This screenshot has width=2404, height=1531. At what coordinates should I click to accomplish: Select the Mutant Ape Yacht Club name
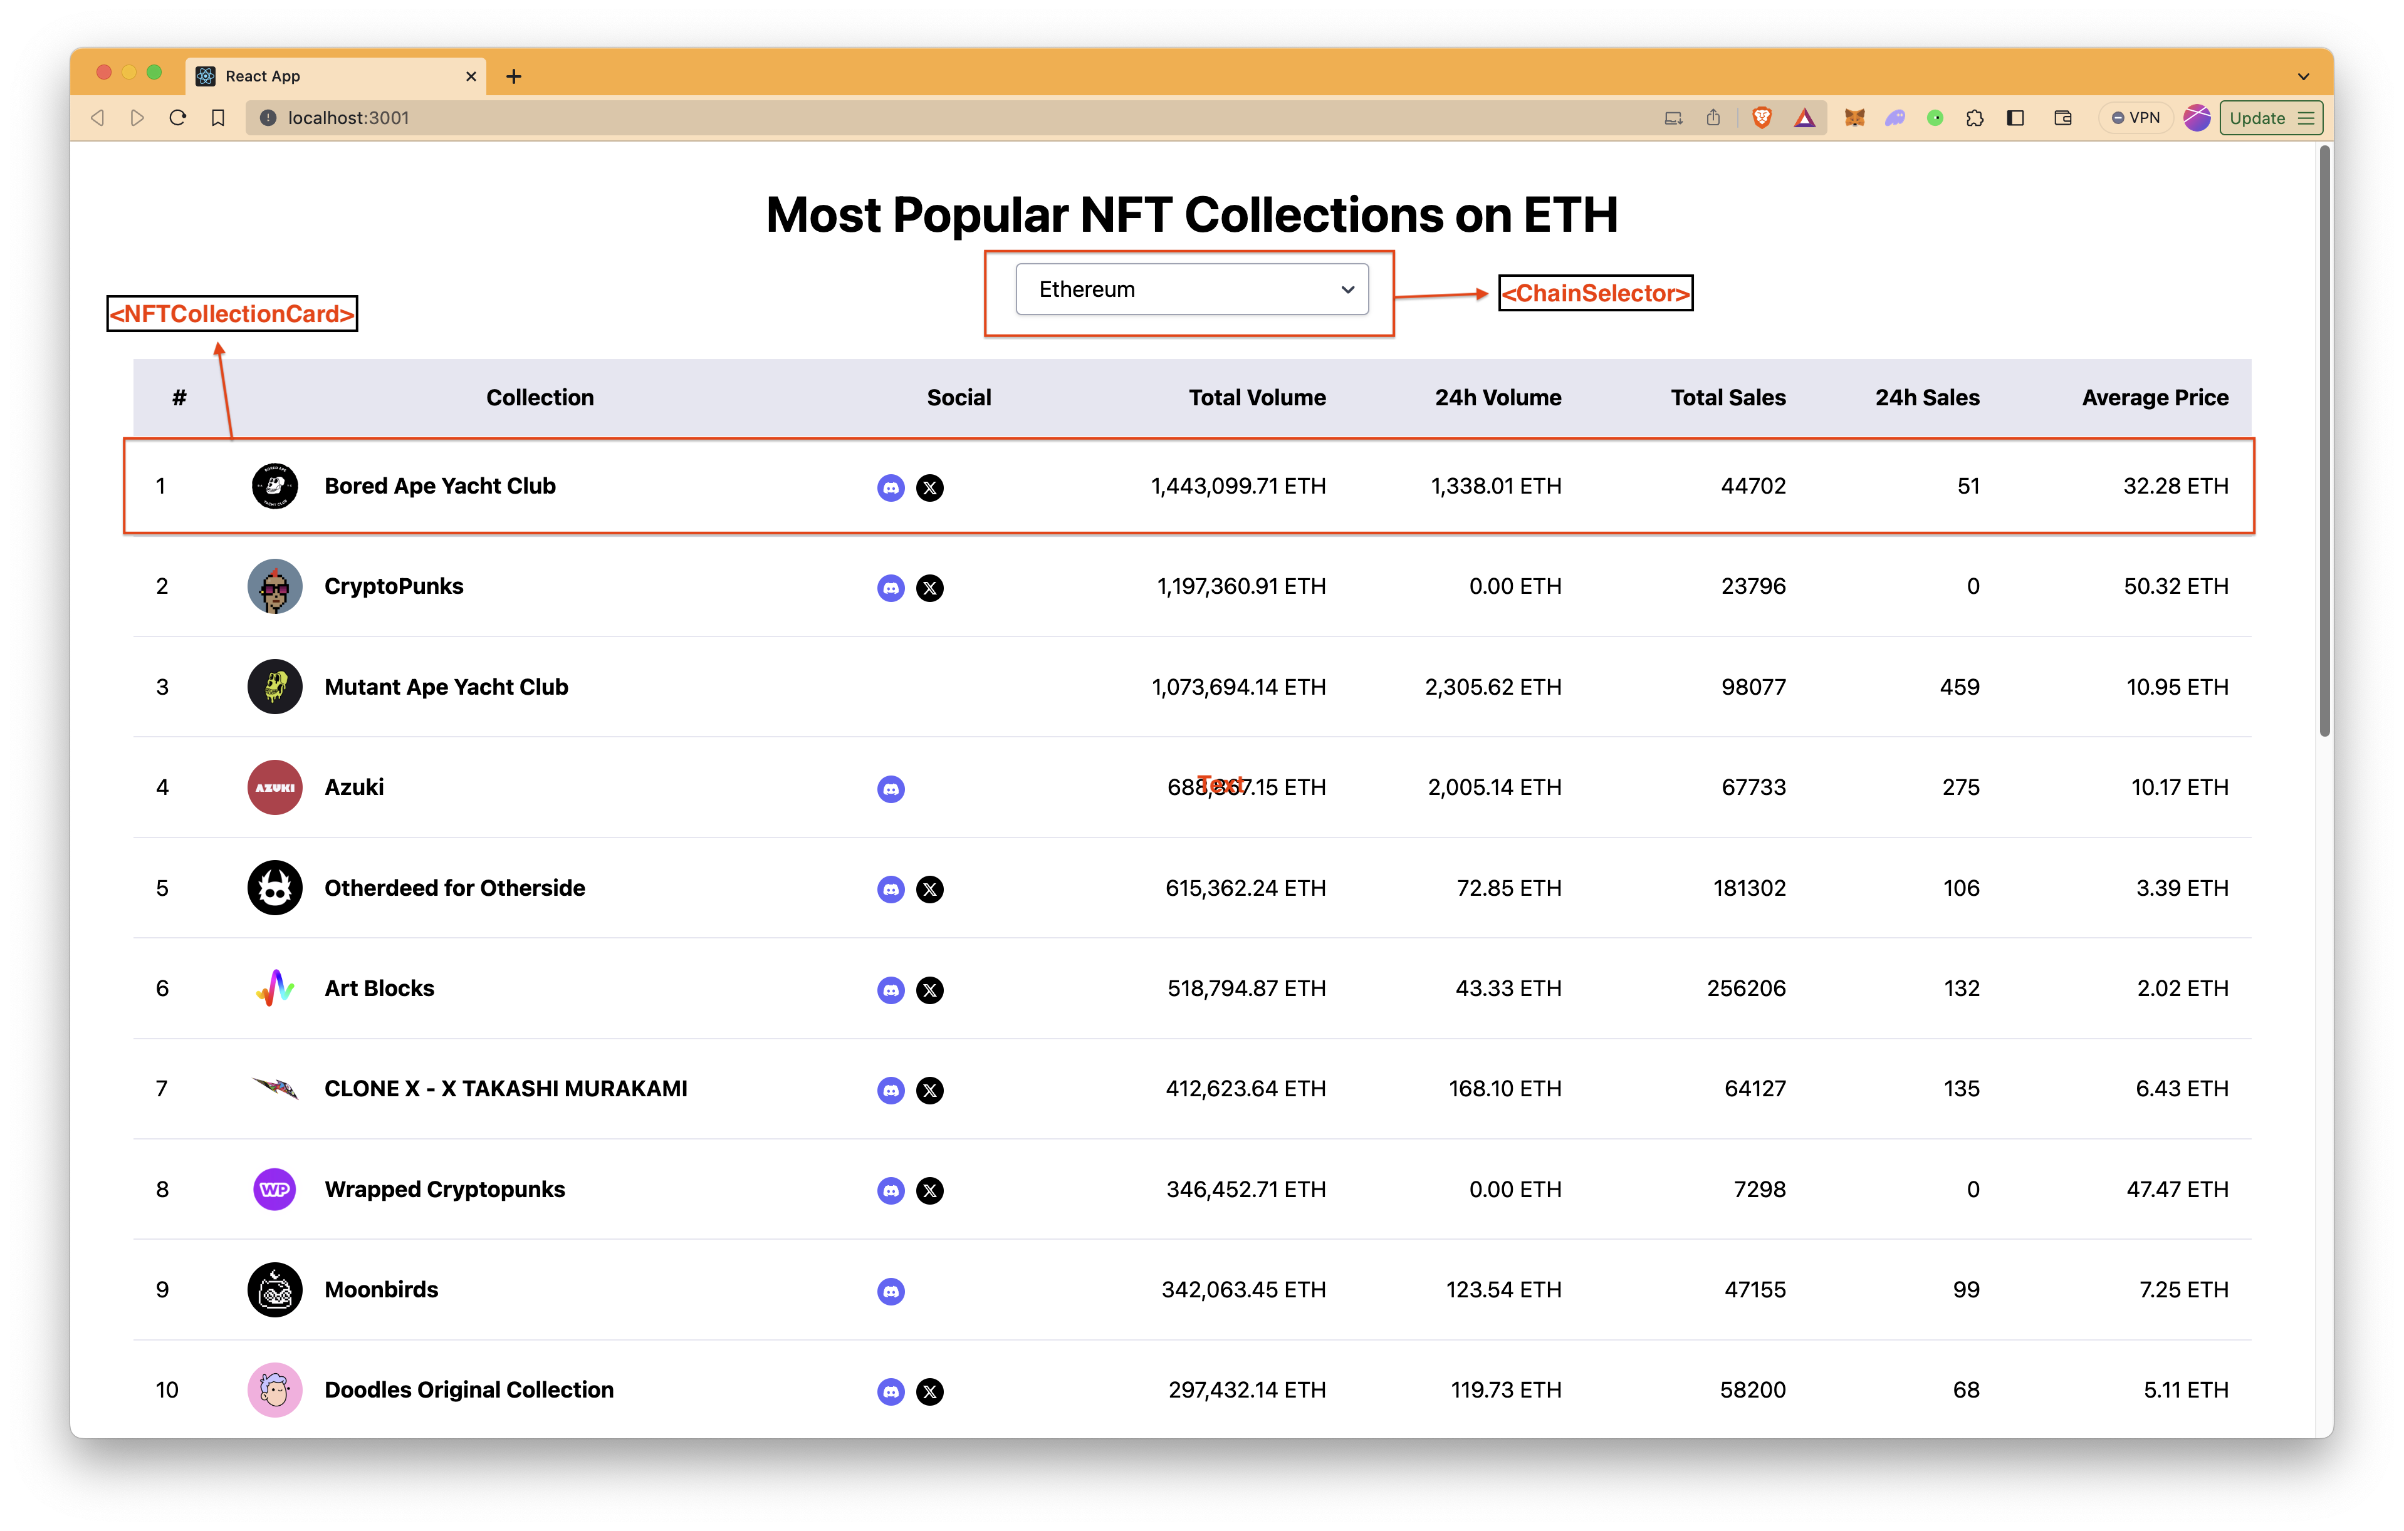446,687
